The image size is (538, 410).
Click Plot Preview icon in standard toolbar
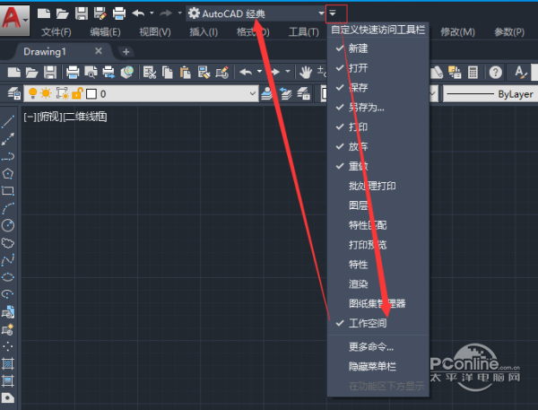click(x=91, y=73)
